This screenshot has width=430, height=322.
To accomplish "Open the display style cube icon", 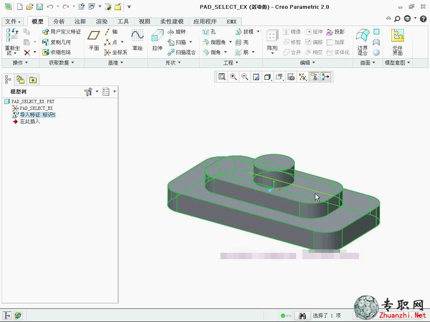I will 267,77.
